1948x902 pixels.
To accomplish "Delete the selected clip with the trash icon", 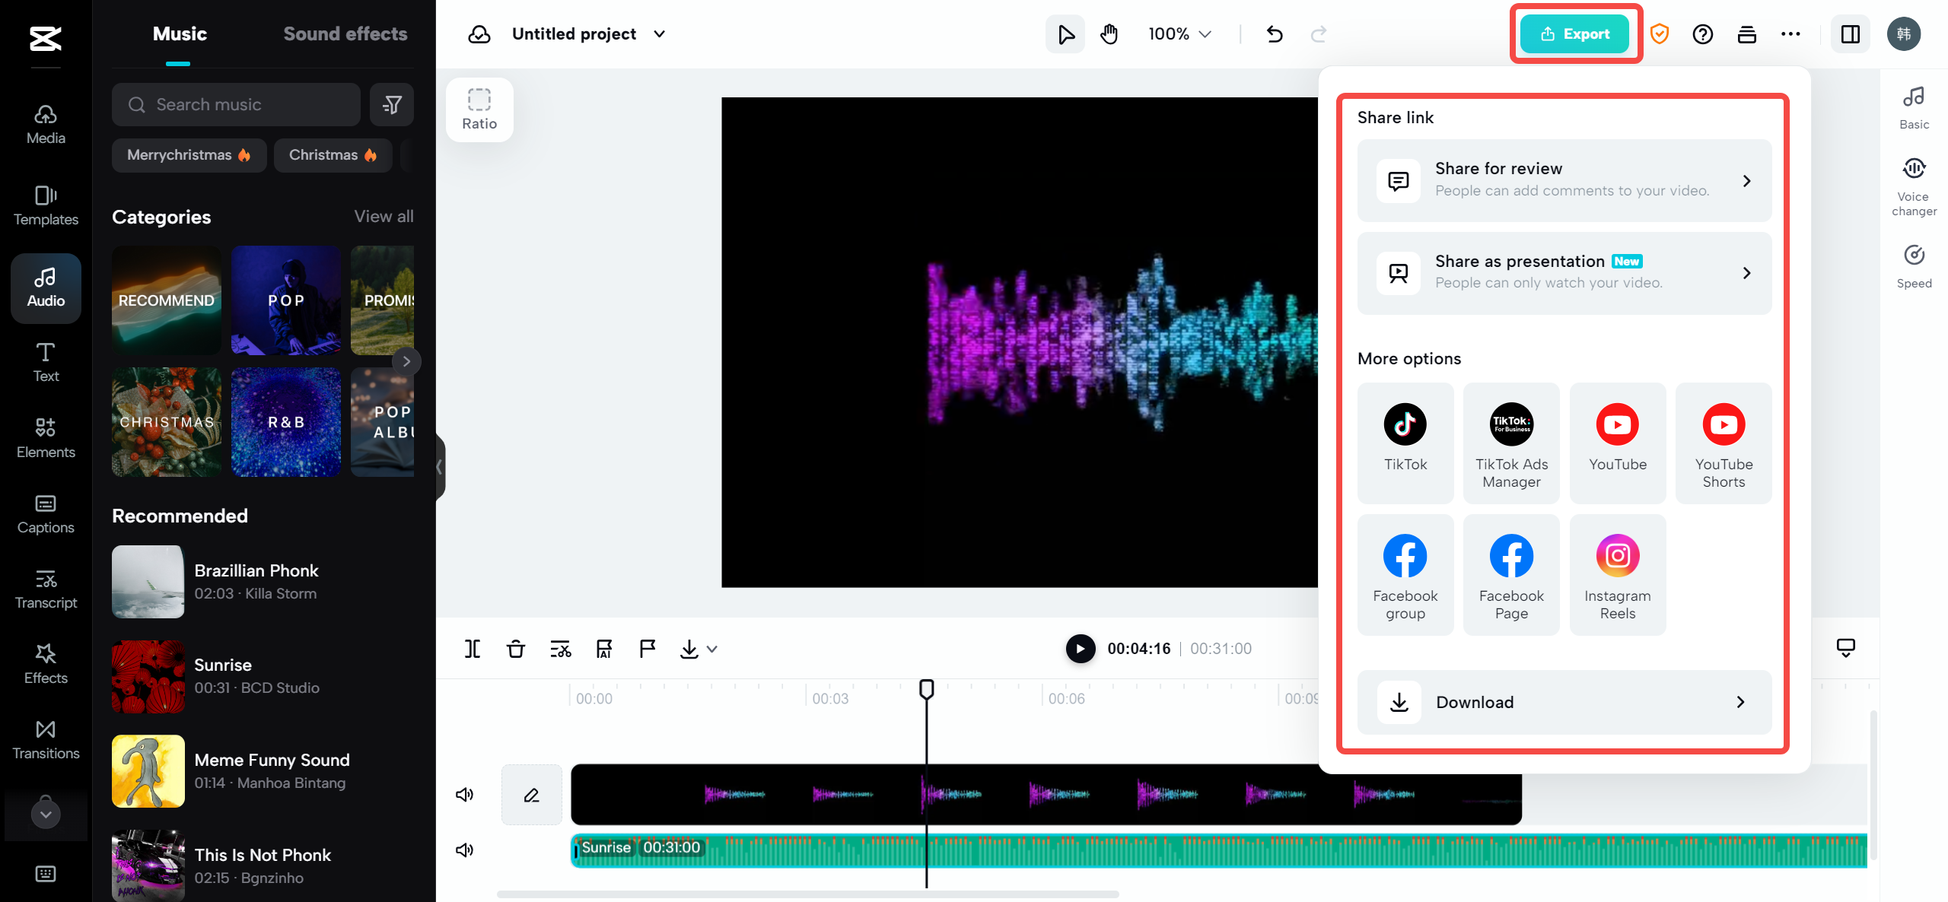I will 516,649.
